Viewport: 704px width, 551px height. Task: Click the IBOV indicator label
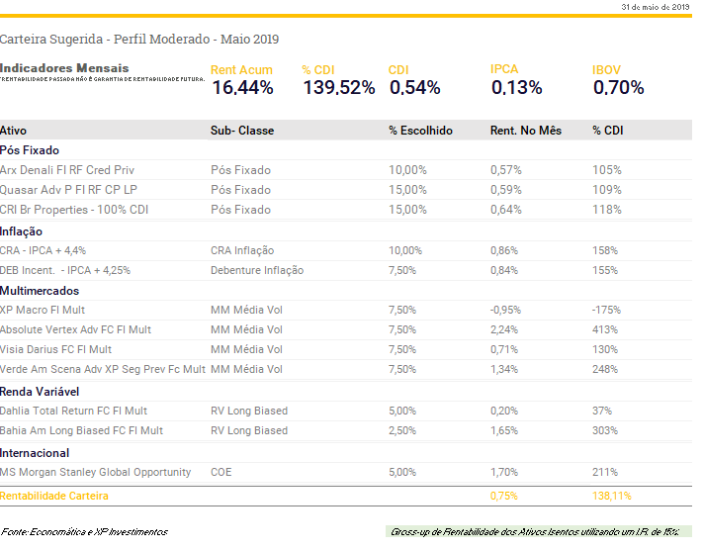click(x=606, y=70)
